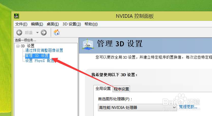Open the 首选图形处理器 dropdown

(x=137, y=107)
